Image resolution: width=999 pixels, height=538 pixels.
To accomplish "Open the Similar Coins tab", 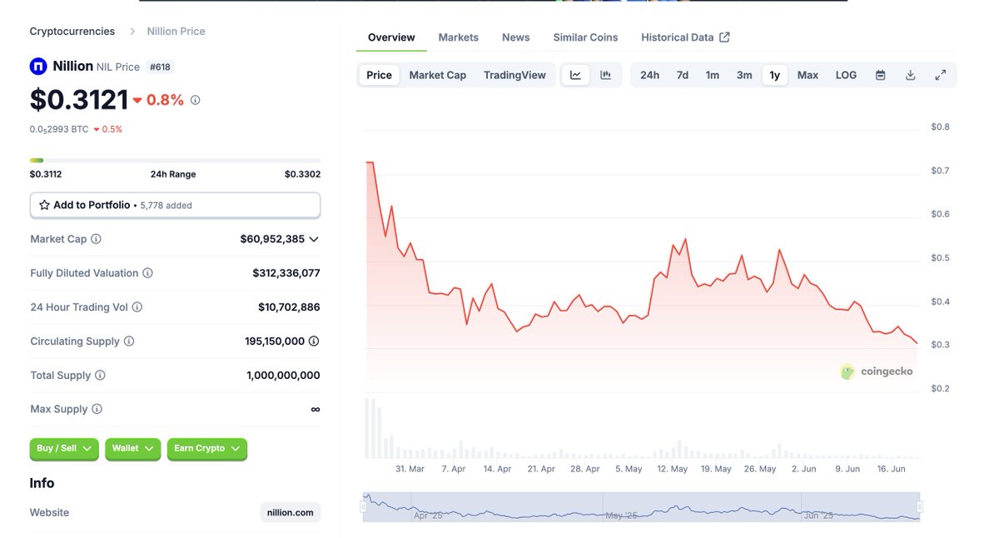I will 585,37.
